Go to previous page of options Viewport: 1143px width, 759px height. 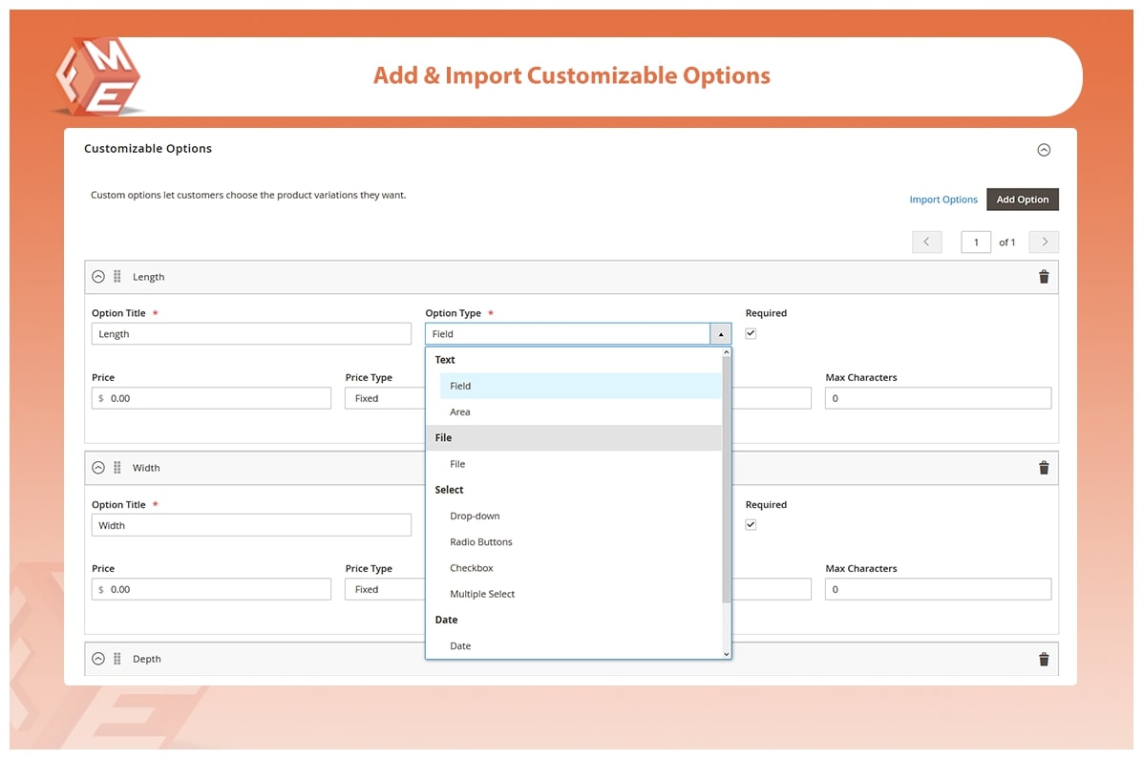tap(926, 242)
